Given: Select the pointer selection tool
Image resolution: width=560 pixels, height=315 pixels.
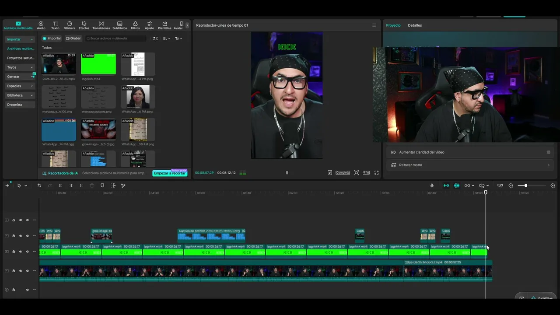Looking at the screenshot, I should [x=19, y=185].
